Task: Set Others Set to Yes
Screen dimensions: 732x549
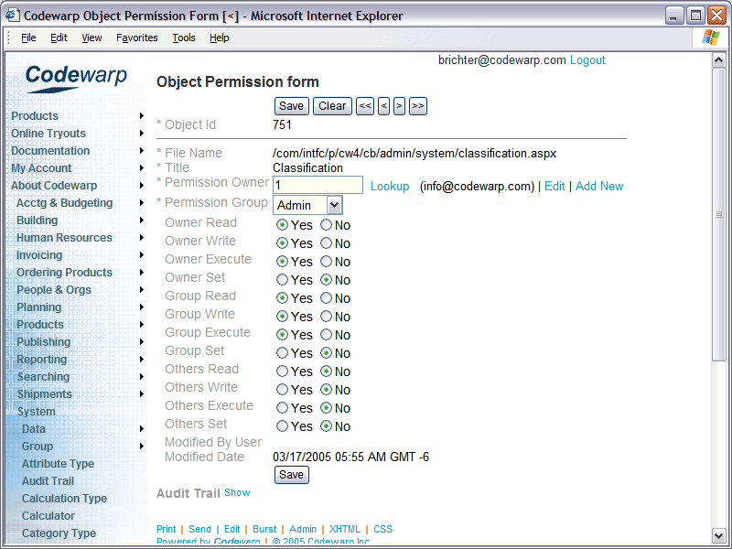Action: point(282,425)
